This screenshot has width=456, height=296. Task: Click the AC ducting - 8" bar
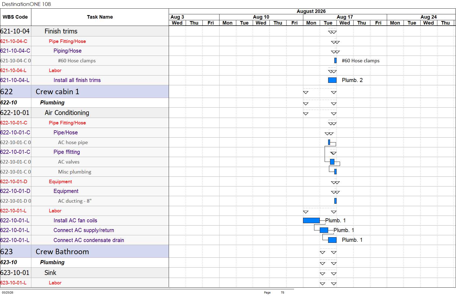[x=335, y=201]
